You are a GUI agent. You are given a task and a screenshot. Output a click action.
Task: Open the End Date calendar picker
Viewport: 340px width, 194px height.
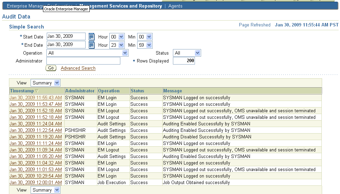click(91, 45)
